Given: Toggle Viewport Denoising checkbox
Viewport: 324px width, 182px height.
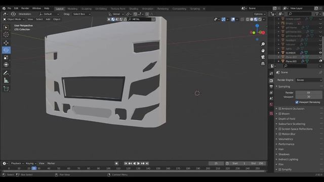Looking at the screenshot, I should click(297, 102).
